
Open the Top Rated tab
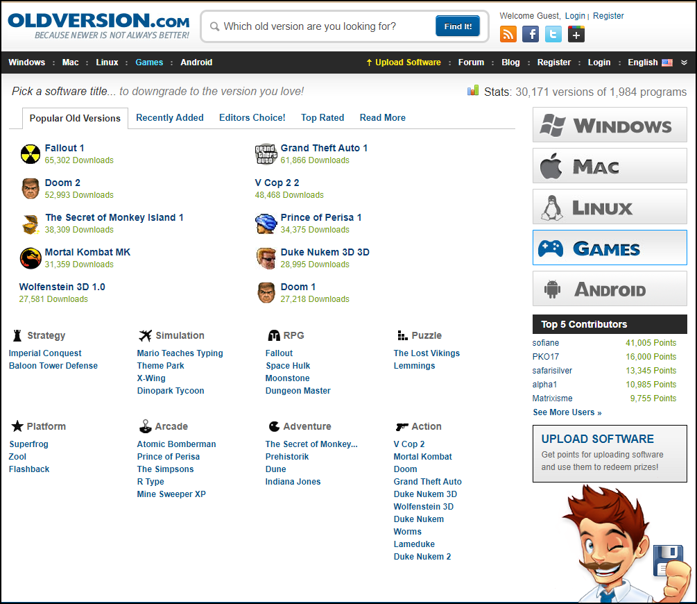322,117
